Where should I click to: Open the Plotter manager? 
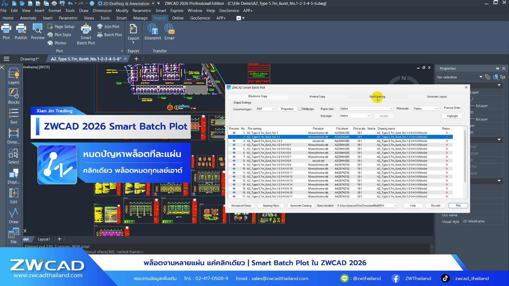tap(57, 43)
